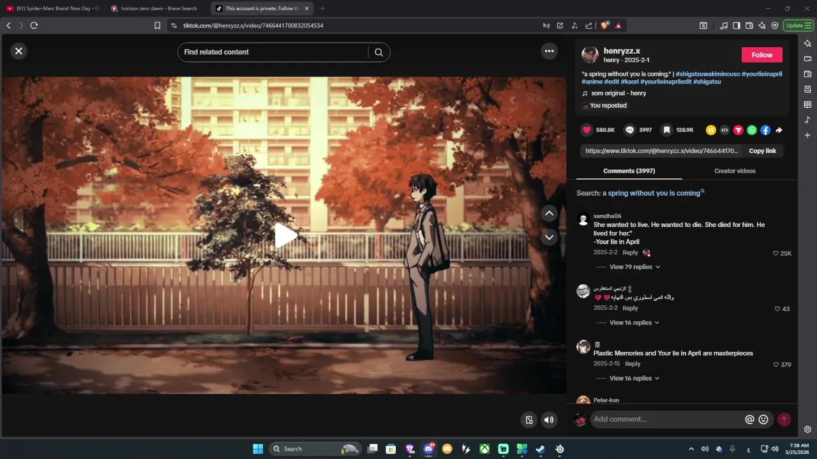Share video to WhatsApp
This screenshot has height=459, width=817.
pyautogui.click(x=752, y=130)
